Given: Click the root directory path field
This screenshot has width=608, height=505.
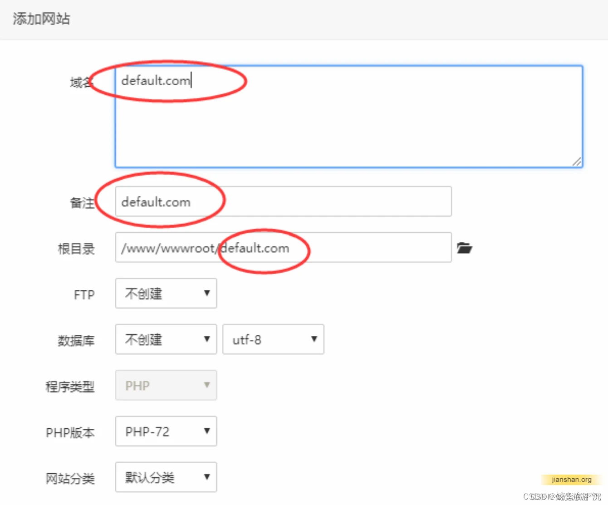Looking at the screenshot, I should tap(283, 247).
